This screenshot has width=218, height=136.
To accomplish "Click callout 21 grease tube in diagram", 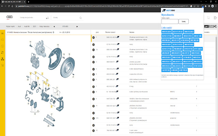I will 51,118.
